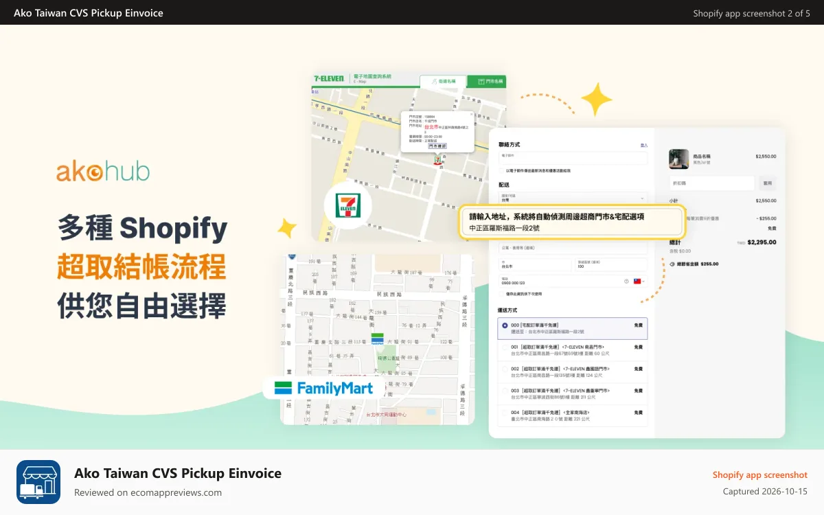
Task: Click the FamilyMart logo badge
Action: click(324, 388)
